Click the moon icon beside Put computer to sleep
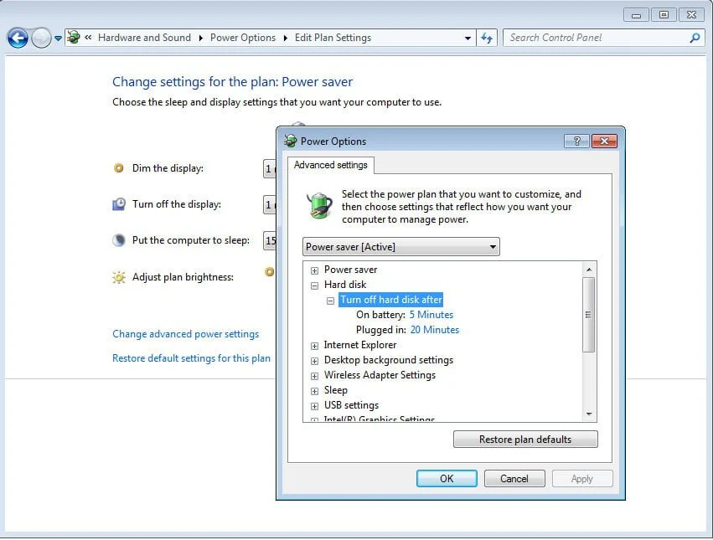The image size is (713, 540). [x=119, y=240]
